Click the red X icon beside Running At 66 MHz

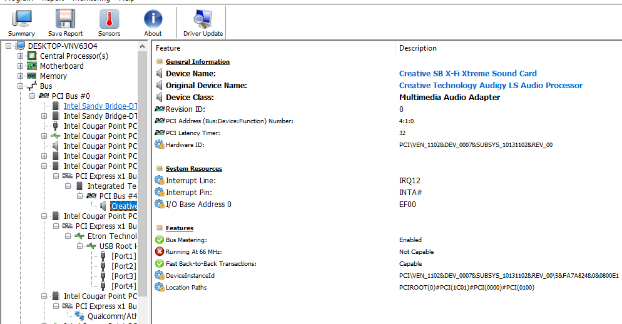(x=160, y=252)
